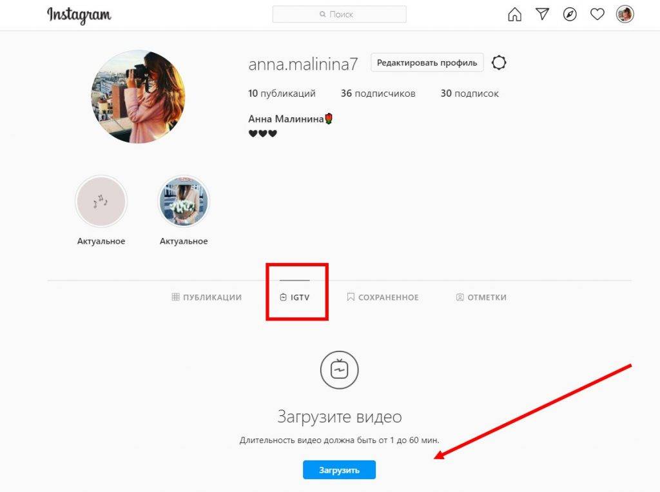Click the Загрузите видео heading
Screen dimensions: 660x492
coord(339,417)
